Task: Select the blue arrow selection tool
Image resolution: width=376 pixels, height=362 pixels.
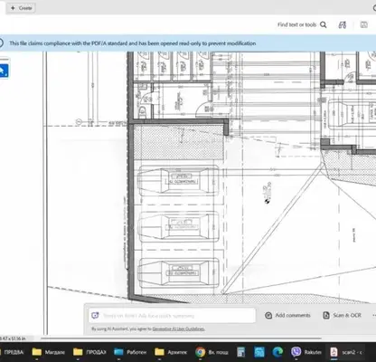Action: coord(4,71)
